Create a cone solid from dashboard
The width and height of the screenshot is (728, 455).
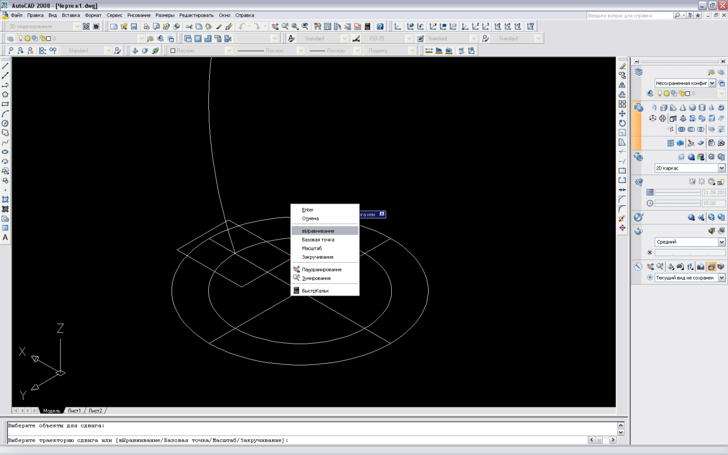682,108
